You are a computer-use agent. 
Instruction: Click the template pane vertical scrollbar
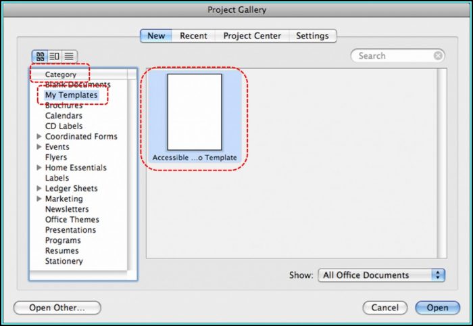pos(442,163)
